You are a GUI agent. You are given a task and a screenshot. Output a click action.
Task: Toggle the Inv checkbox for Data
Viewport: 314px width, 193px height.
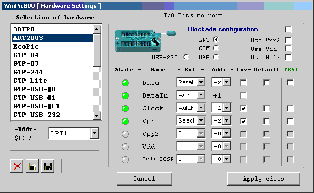point(243,83)
